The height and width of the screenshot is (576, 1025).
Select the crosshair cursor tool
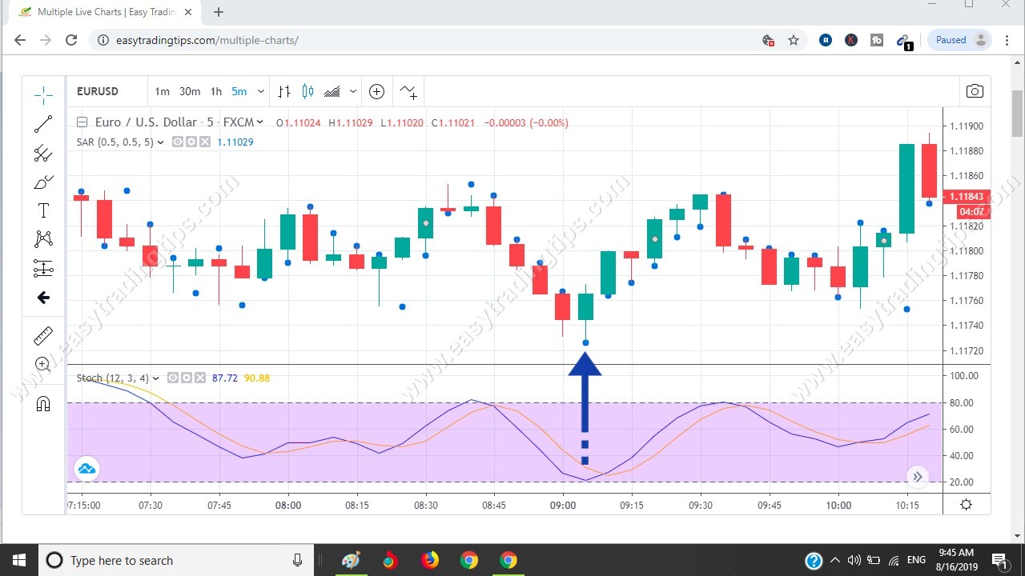click(x=43, y=94)
